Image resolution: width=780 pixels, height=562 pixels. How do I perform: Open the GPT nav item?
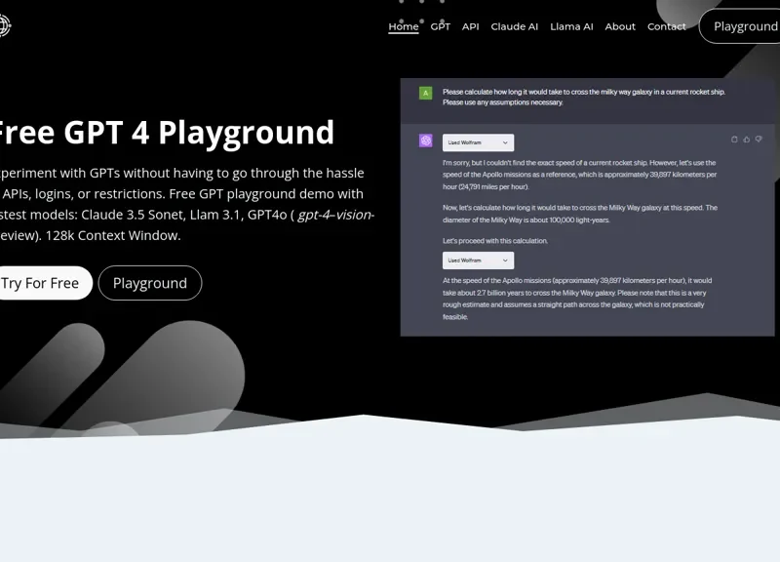[441, 27]
